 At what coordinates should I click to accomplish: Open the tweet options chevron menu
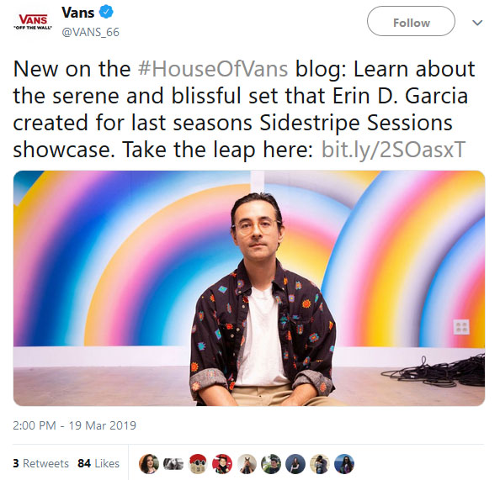477,23
